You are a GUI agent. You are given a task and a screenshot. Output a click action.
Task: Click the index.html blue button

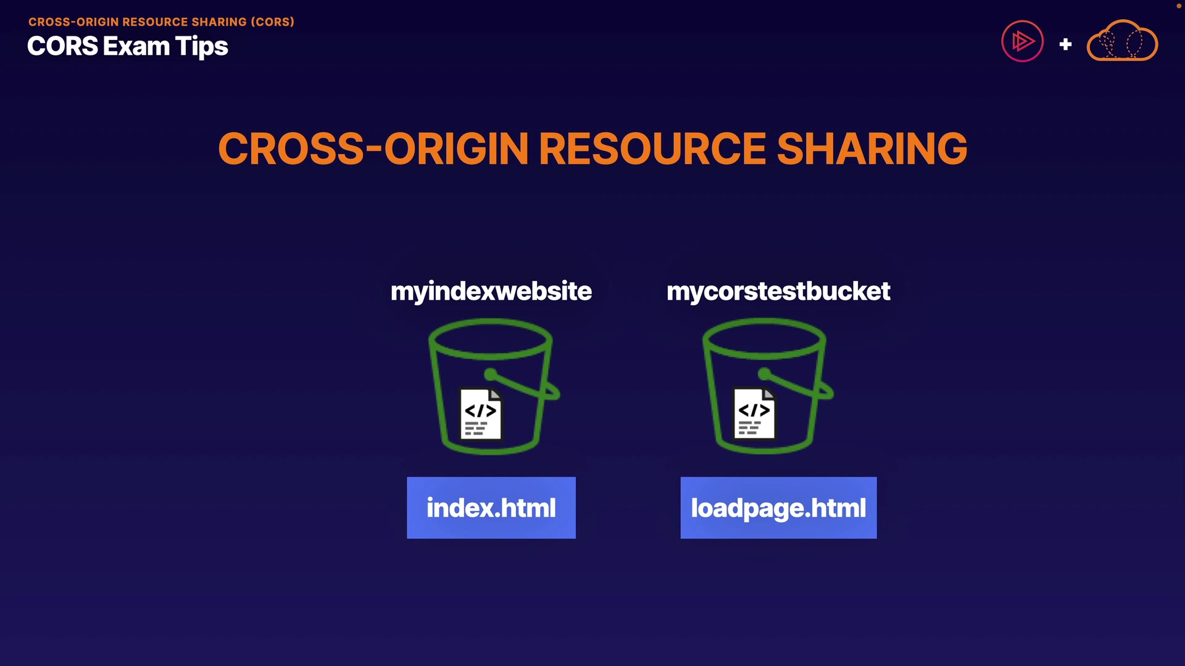[491, 508]
